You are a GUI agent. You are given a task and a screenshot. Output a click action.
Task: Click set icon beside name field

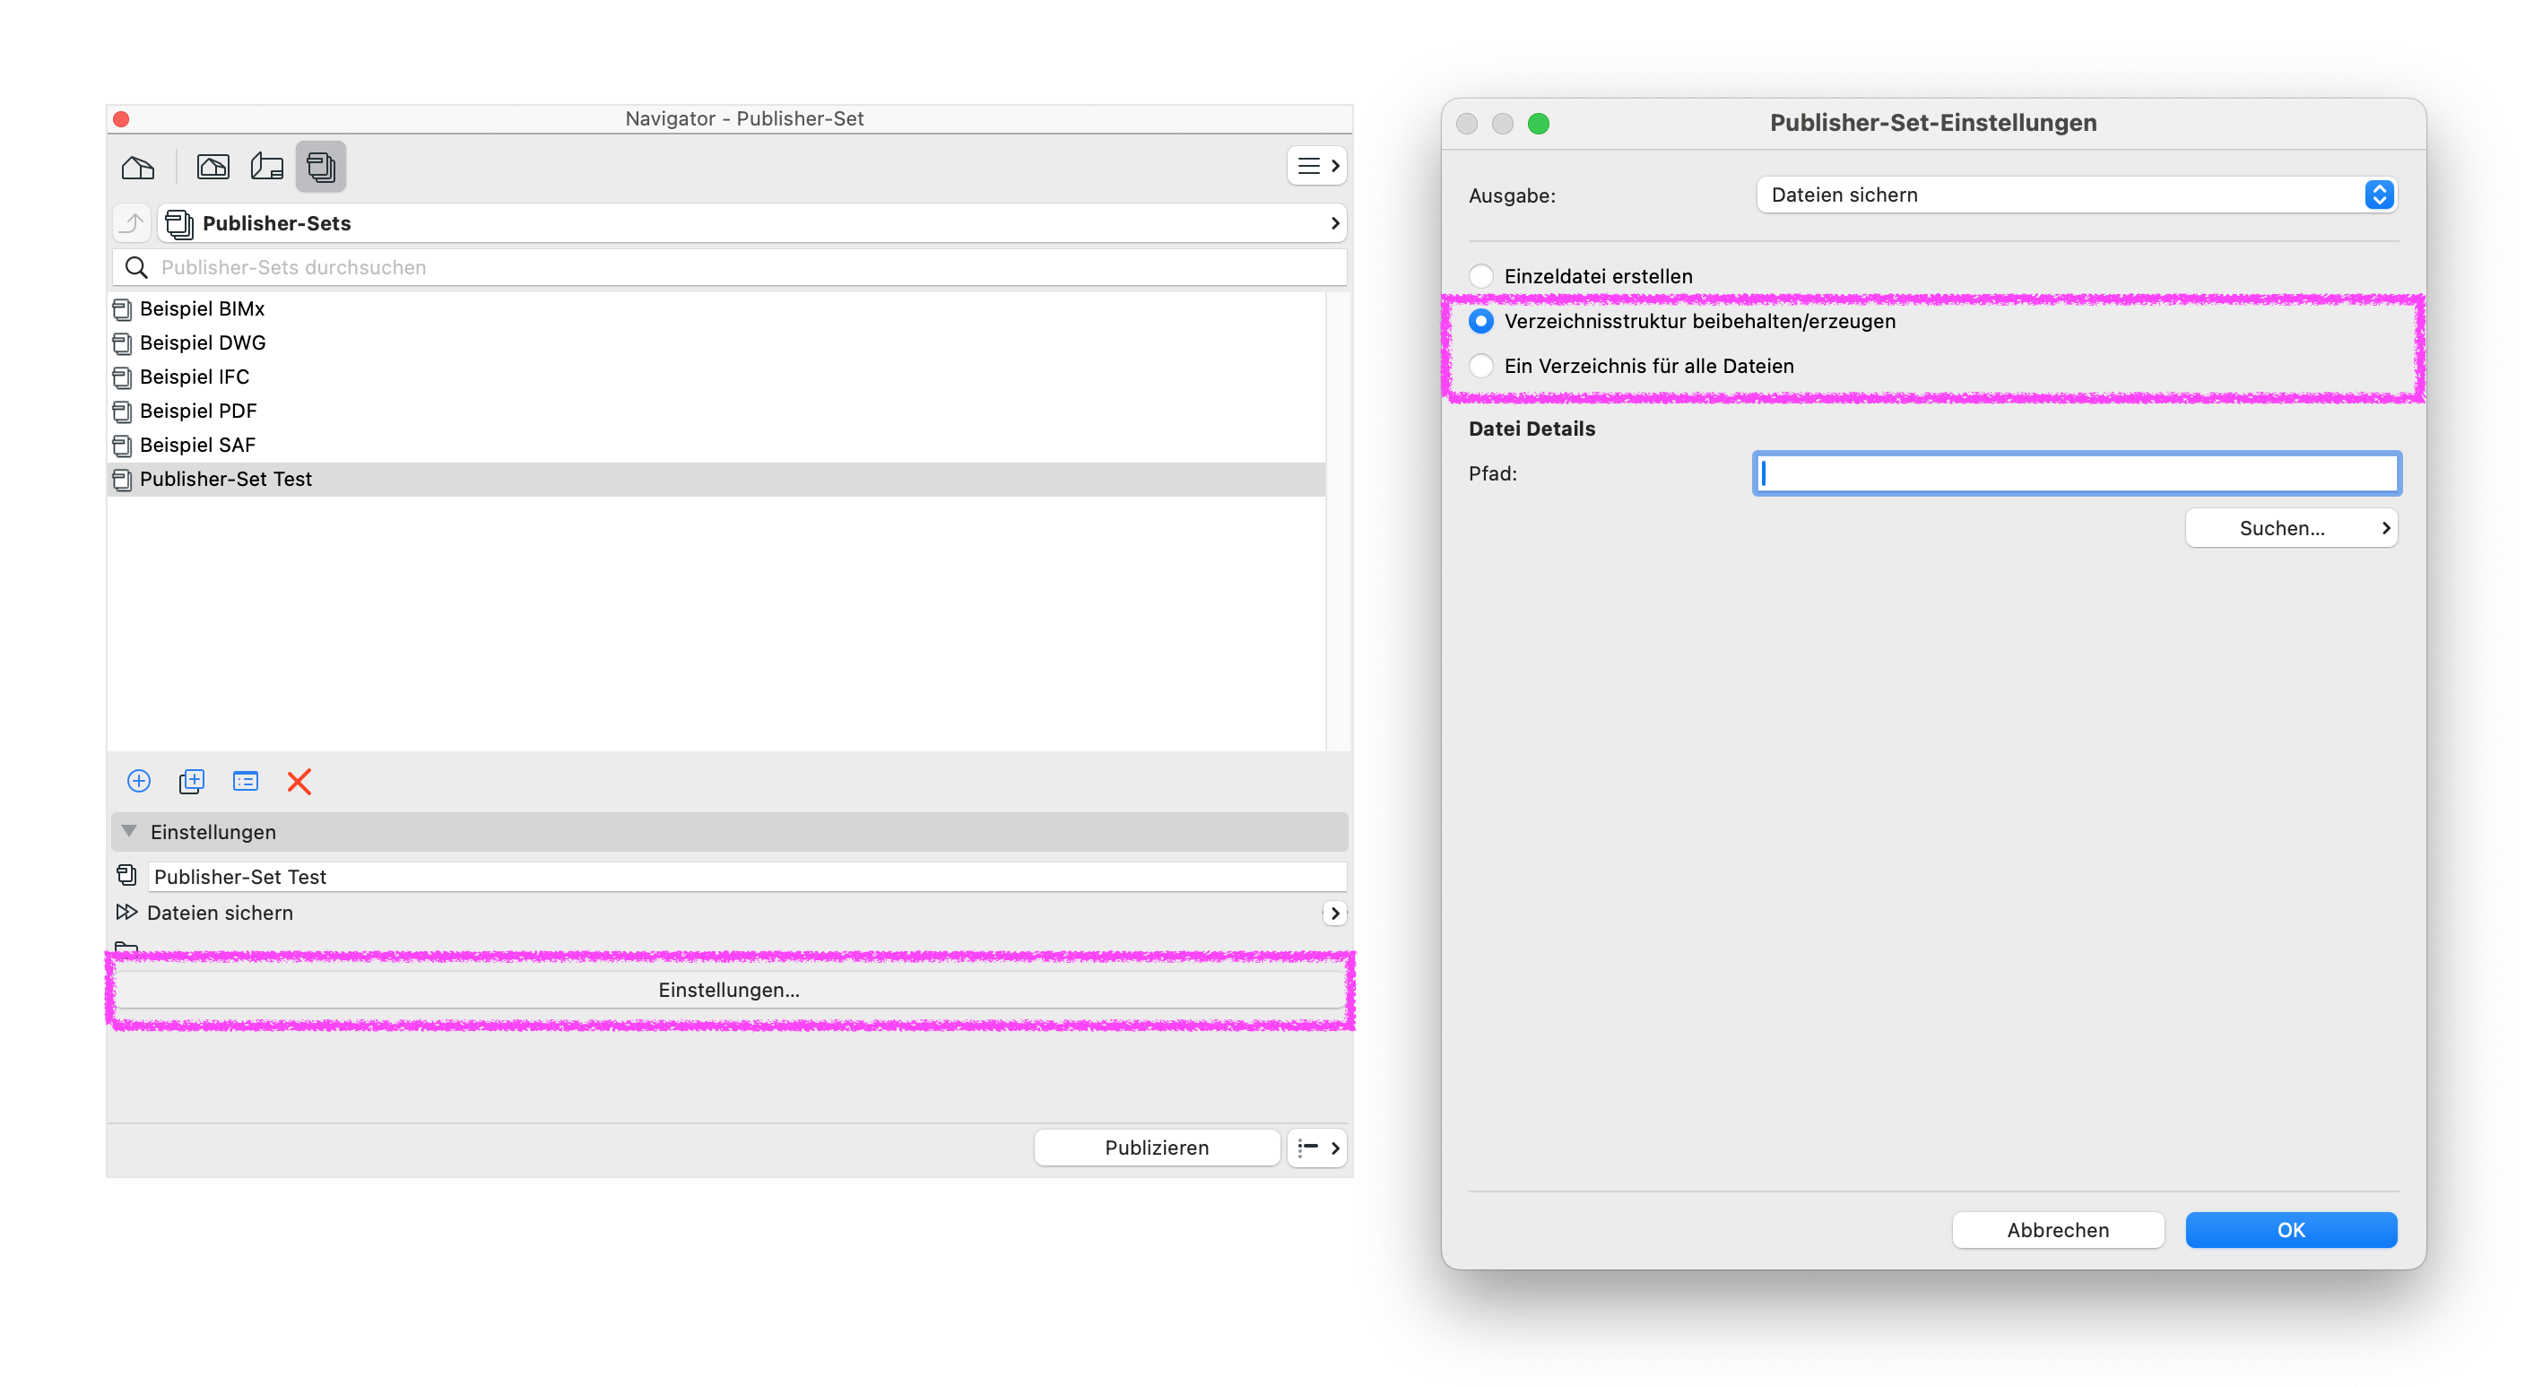click(x=127, y=874)
